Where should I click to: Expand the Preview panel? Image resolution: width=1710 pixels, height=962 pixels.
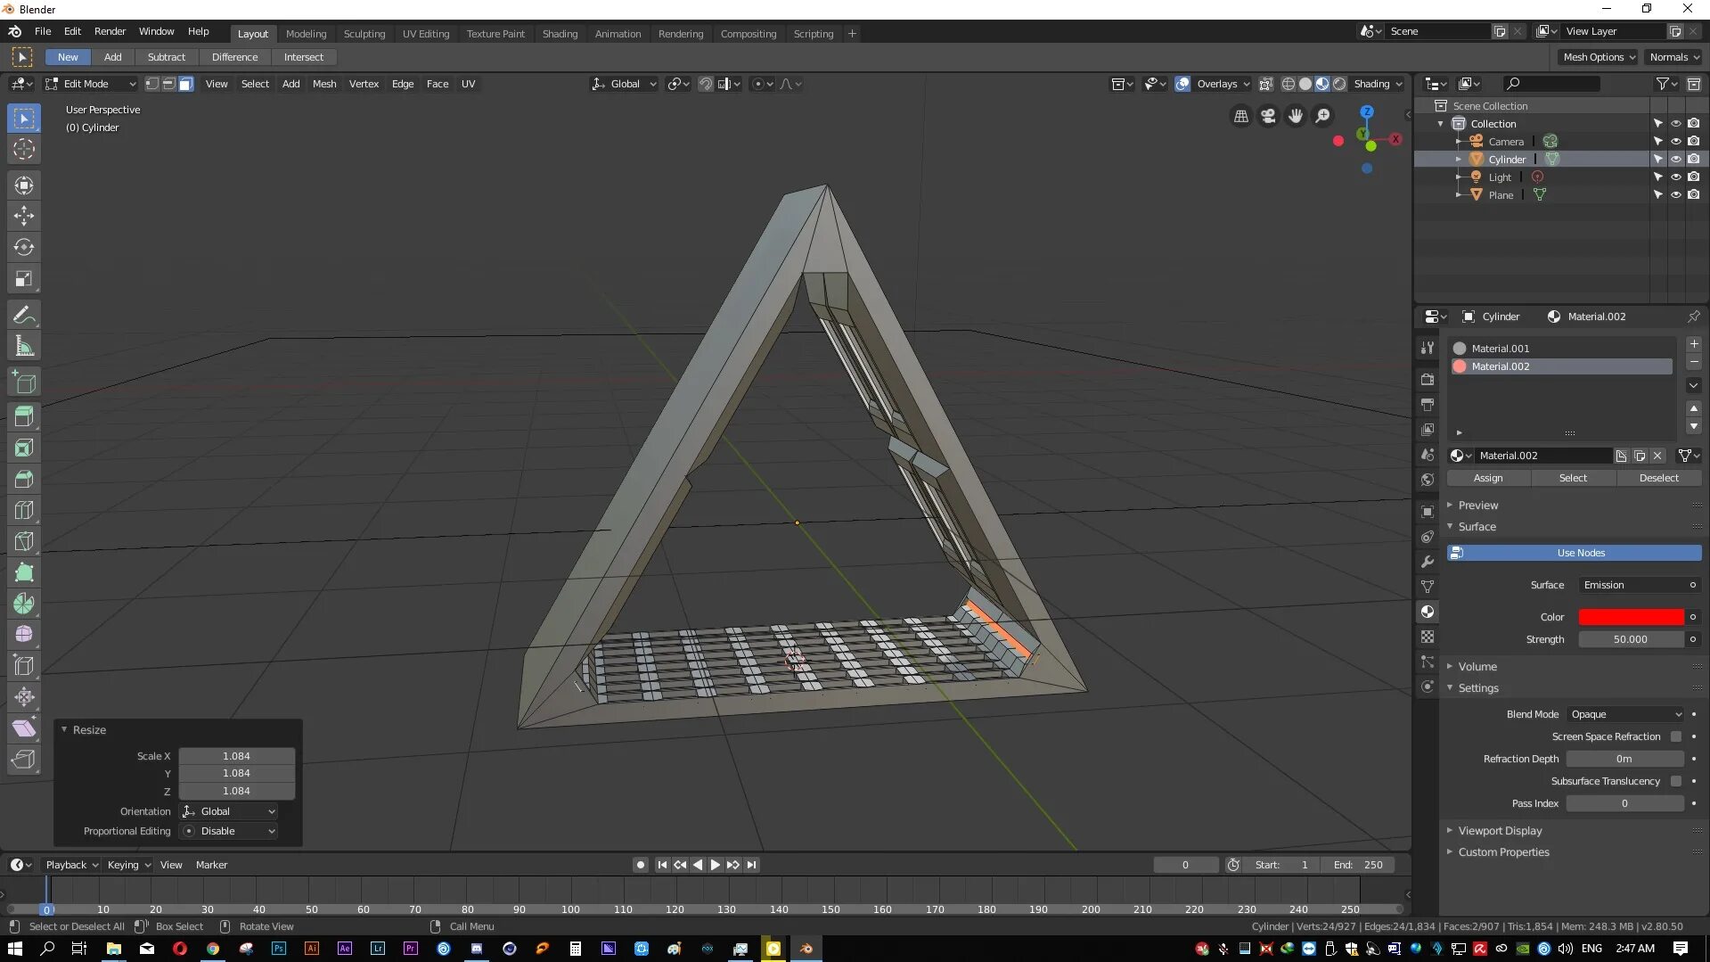pyautogui.click(x=1478, y=506)
